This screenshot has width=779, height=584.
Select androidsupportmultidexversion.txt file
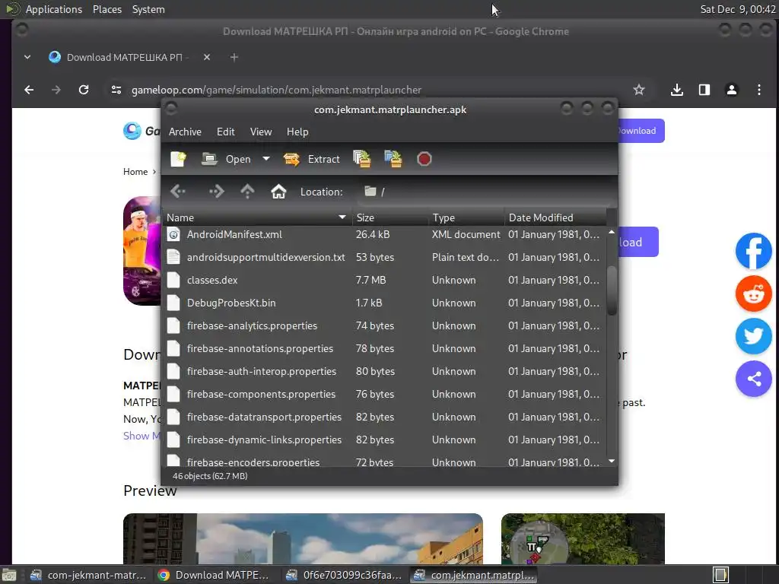(383, 257)
